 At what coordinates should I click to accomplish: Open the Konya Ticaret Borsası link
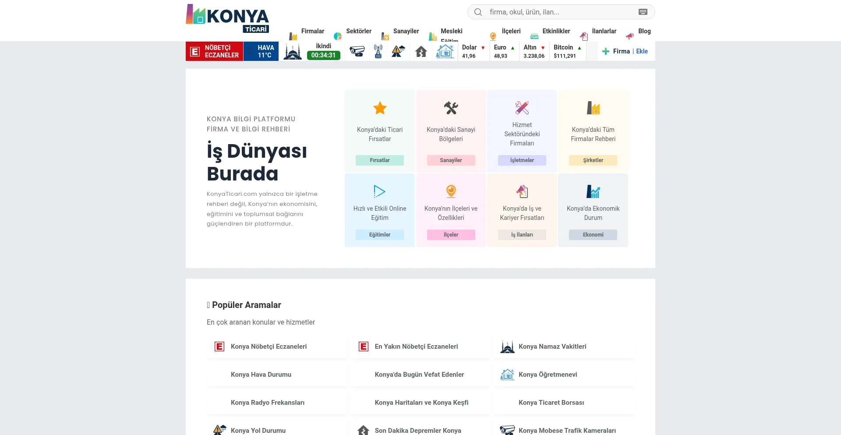tap(551, 403)
